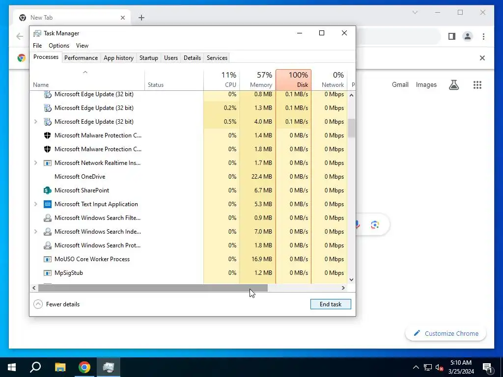Viewport: 503px width, 377px height.
Task: Click the taskbar clock showing 5:10 AM
Action: coord(461,367)
